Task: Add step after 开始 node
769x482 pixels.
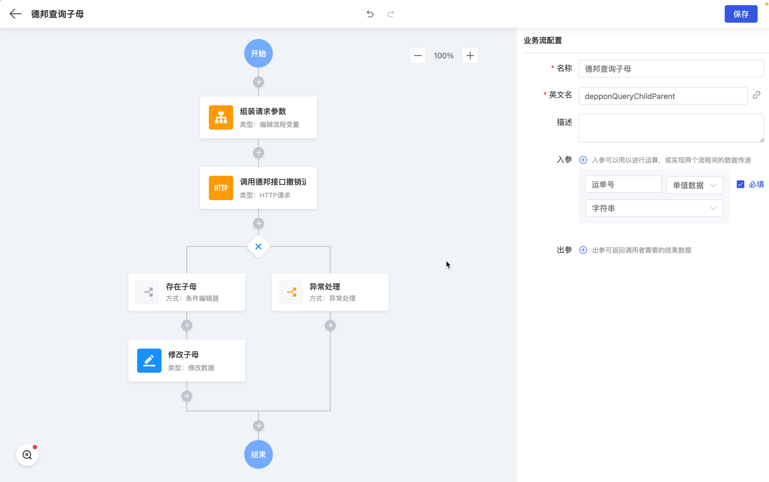Action: (259, 82)
